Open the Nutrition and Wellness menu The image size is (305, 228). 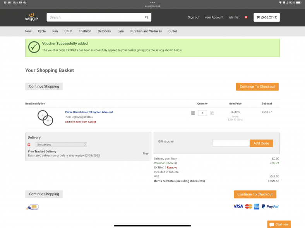pos(146,31)
